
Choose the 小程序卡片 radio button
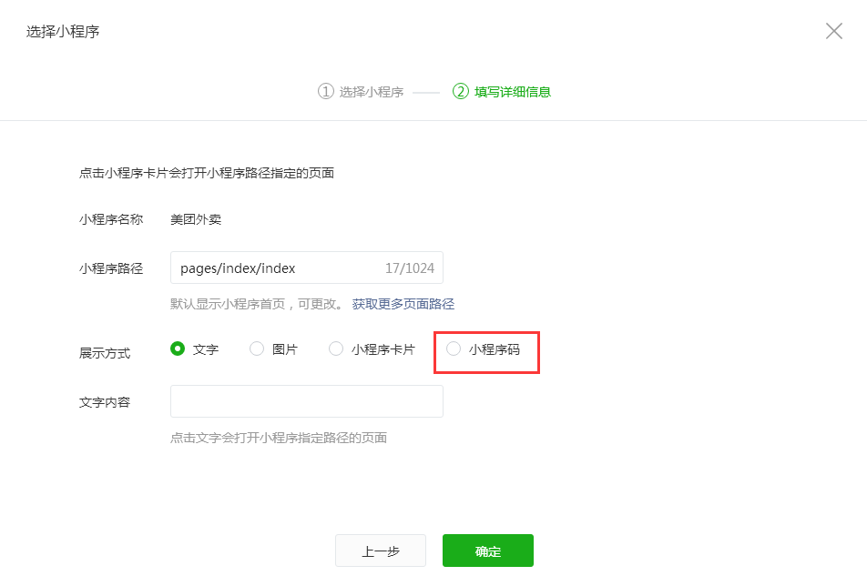pos(336,349)
